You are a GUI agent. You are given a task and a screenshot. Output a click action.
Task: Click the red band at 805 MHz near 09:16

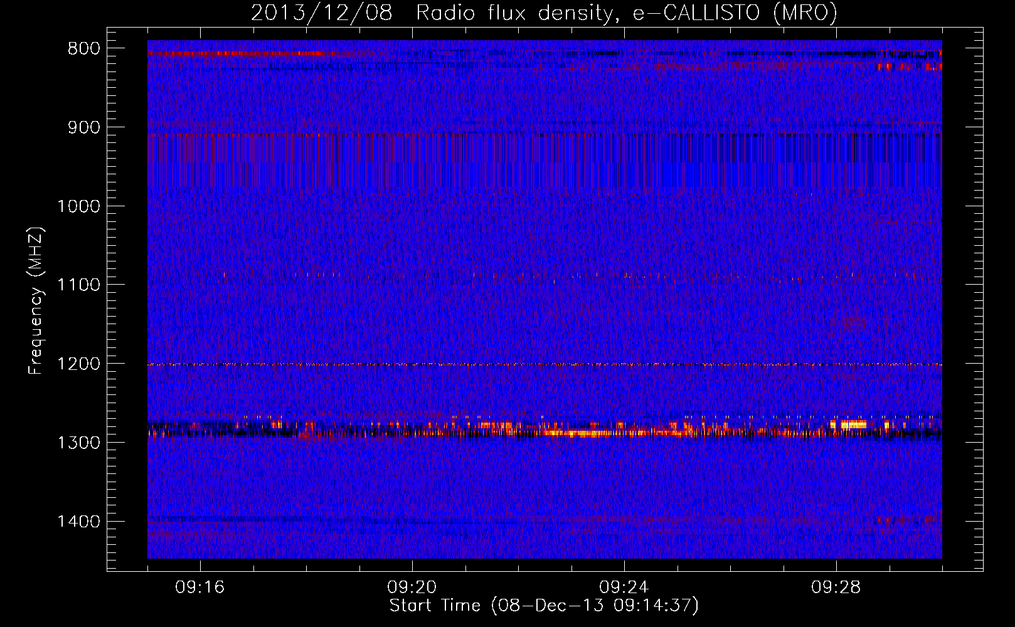pyautogui.click(x=245, y=53)
